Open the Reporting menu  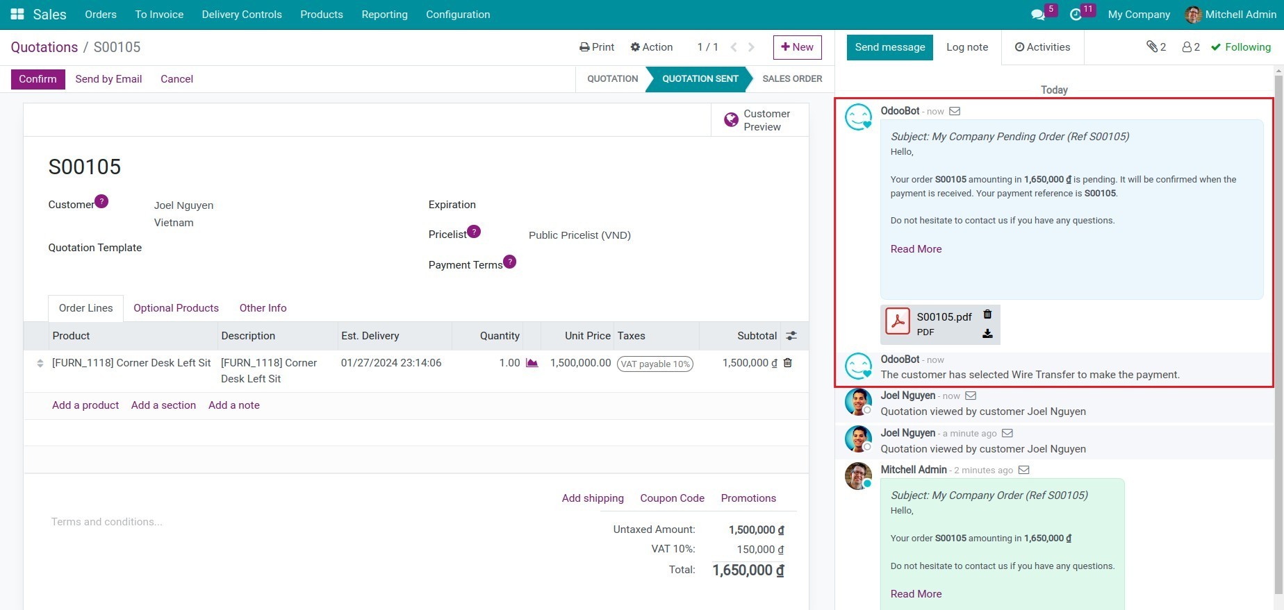pos(384,15)
